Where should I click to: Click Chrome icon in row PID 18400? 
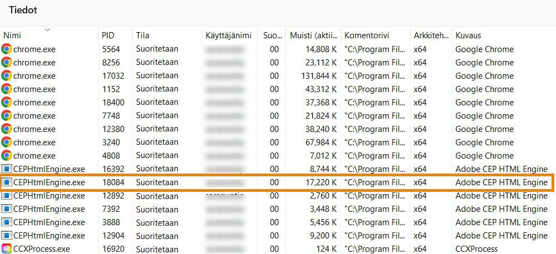[x=6, y=103]
